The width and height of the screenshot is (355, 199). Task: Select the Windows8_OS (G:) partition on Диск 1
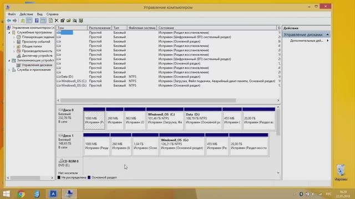click(182, 144)
